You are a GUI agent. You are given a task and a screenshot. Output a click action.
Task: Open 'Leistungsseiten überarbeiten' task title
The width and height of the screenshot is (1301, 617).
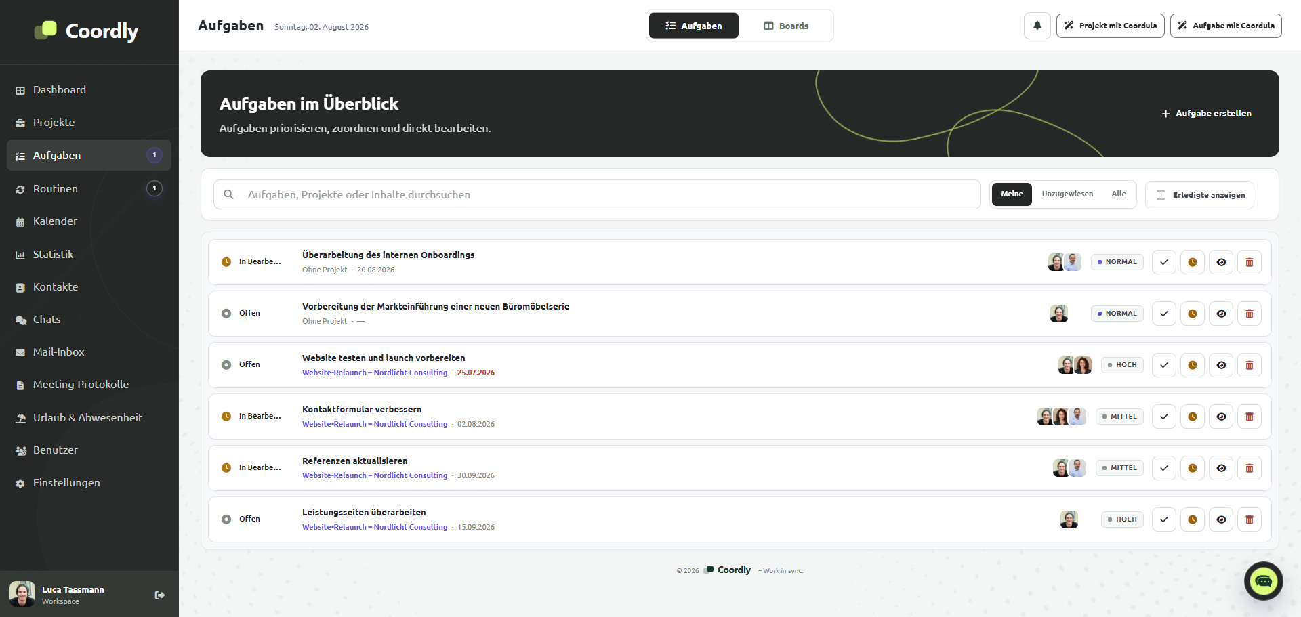pyautogui.click(x=364, y=513)
